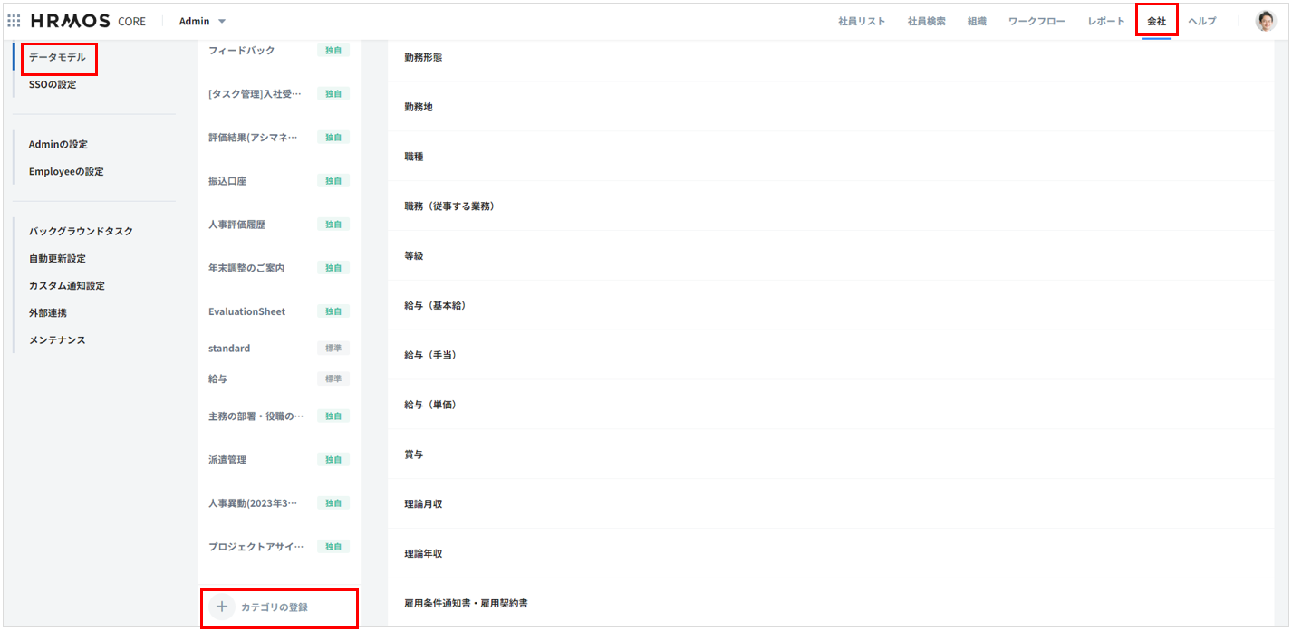Open SSOの設定 in the sidebar

point(53,84)
